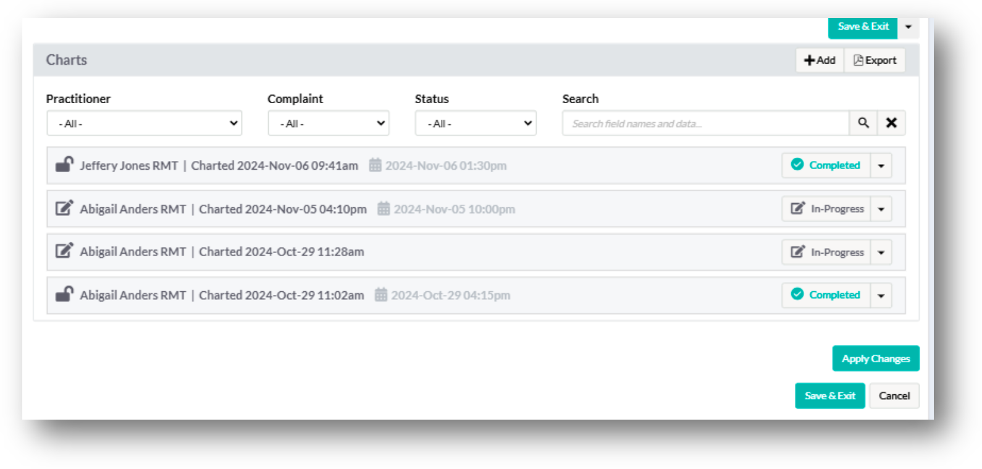Click the edit icon on Oct-29 11:28am chart
The height and width of the screenshot is (469, 982).
coord(64,251)
